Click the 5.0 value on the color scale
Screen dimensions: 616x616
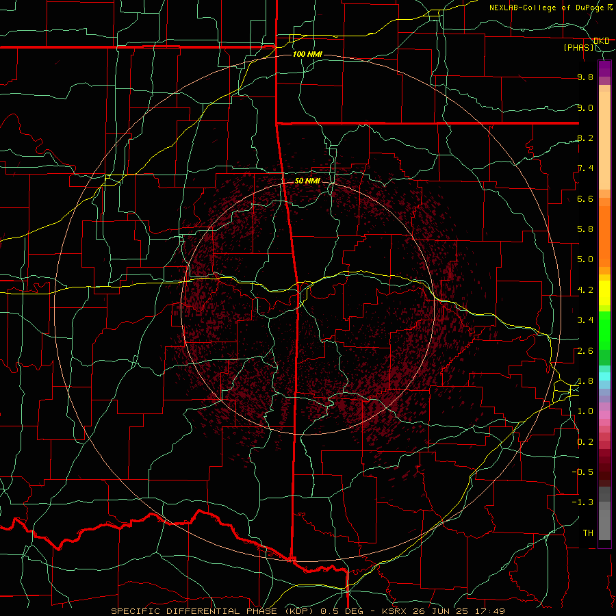click(585, 259)
